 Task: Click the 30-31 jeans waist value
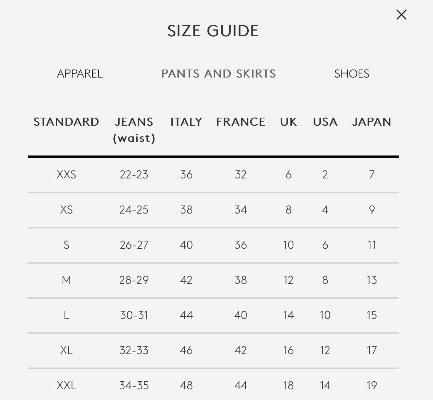[x=134, y=315]
